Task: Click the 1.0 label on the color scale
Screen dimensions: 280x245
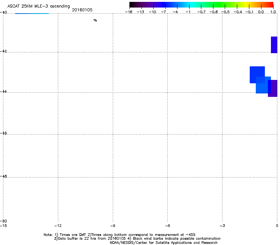Action: pos(273,12)
